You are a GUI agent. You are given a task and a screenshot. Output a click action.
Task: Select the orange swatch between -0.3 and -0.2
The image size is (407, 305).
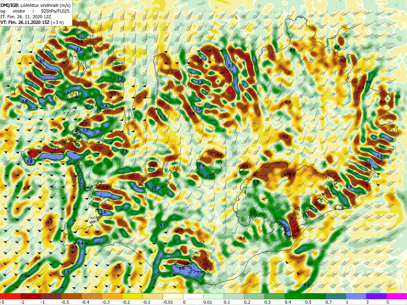112,296
